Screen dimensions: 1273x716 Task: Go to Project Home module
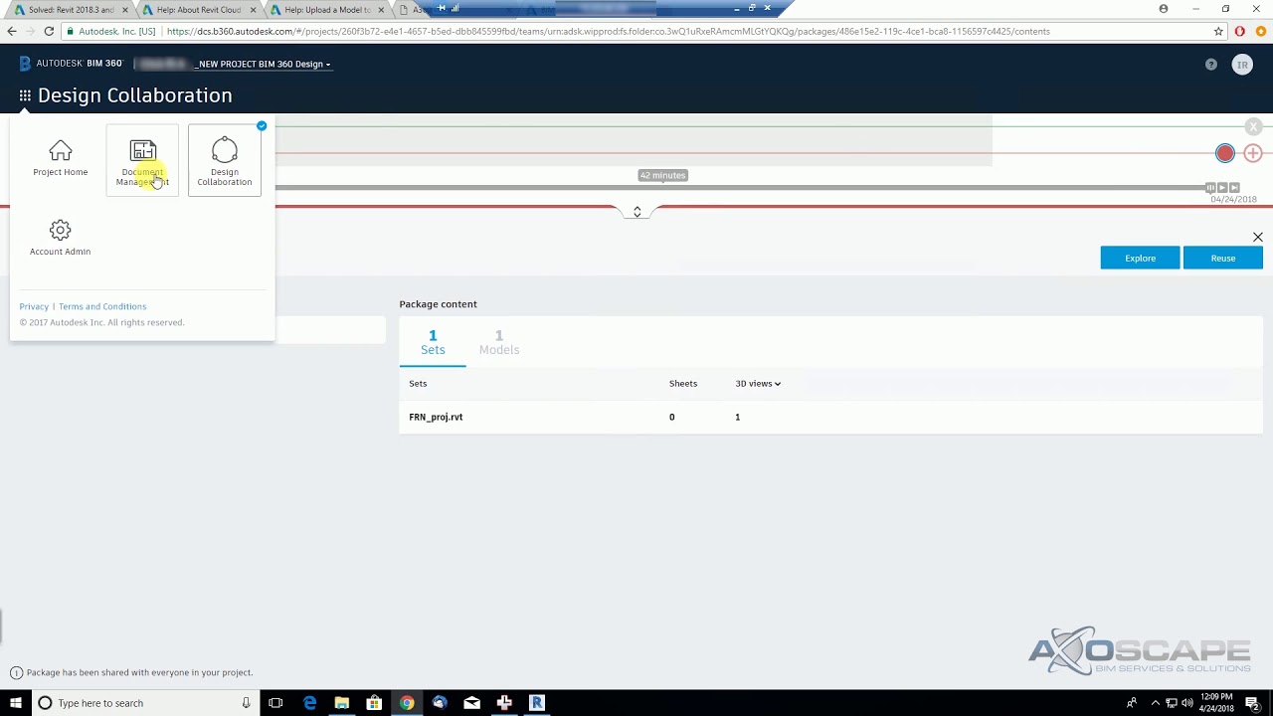click(x=61, y=159)
